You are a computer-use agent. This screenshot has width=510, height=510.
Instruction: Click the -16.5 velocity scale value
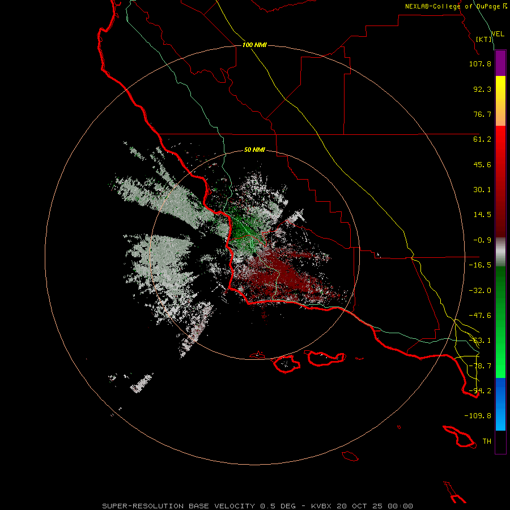click(x=480, y=265)
